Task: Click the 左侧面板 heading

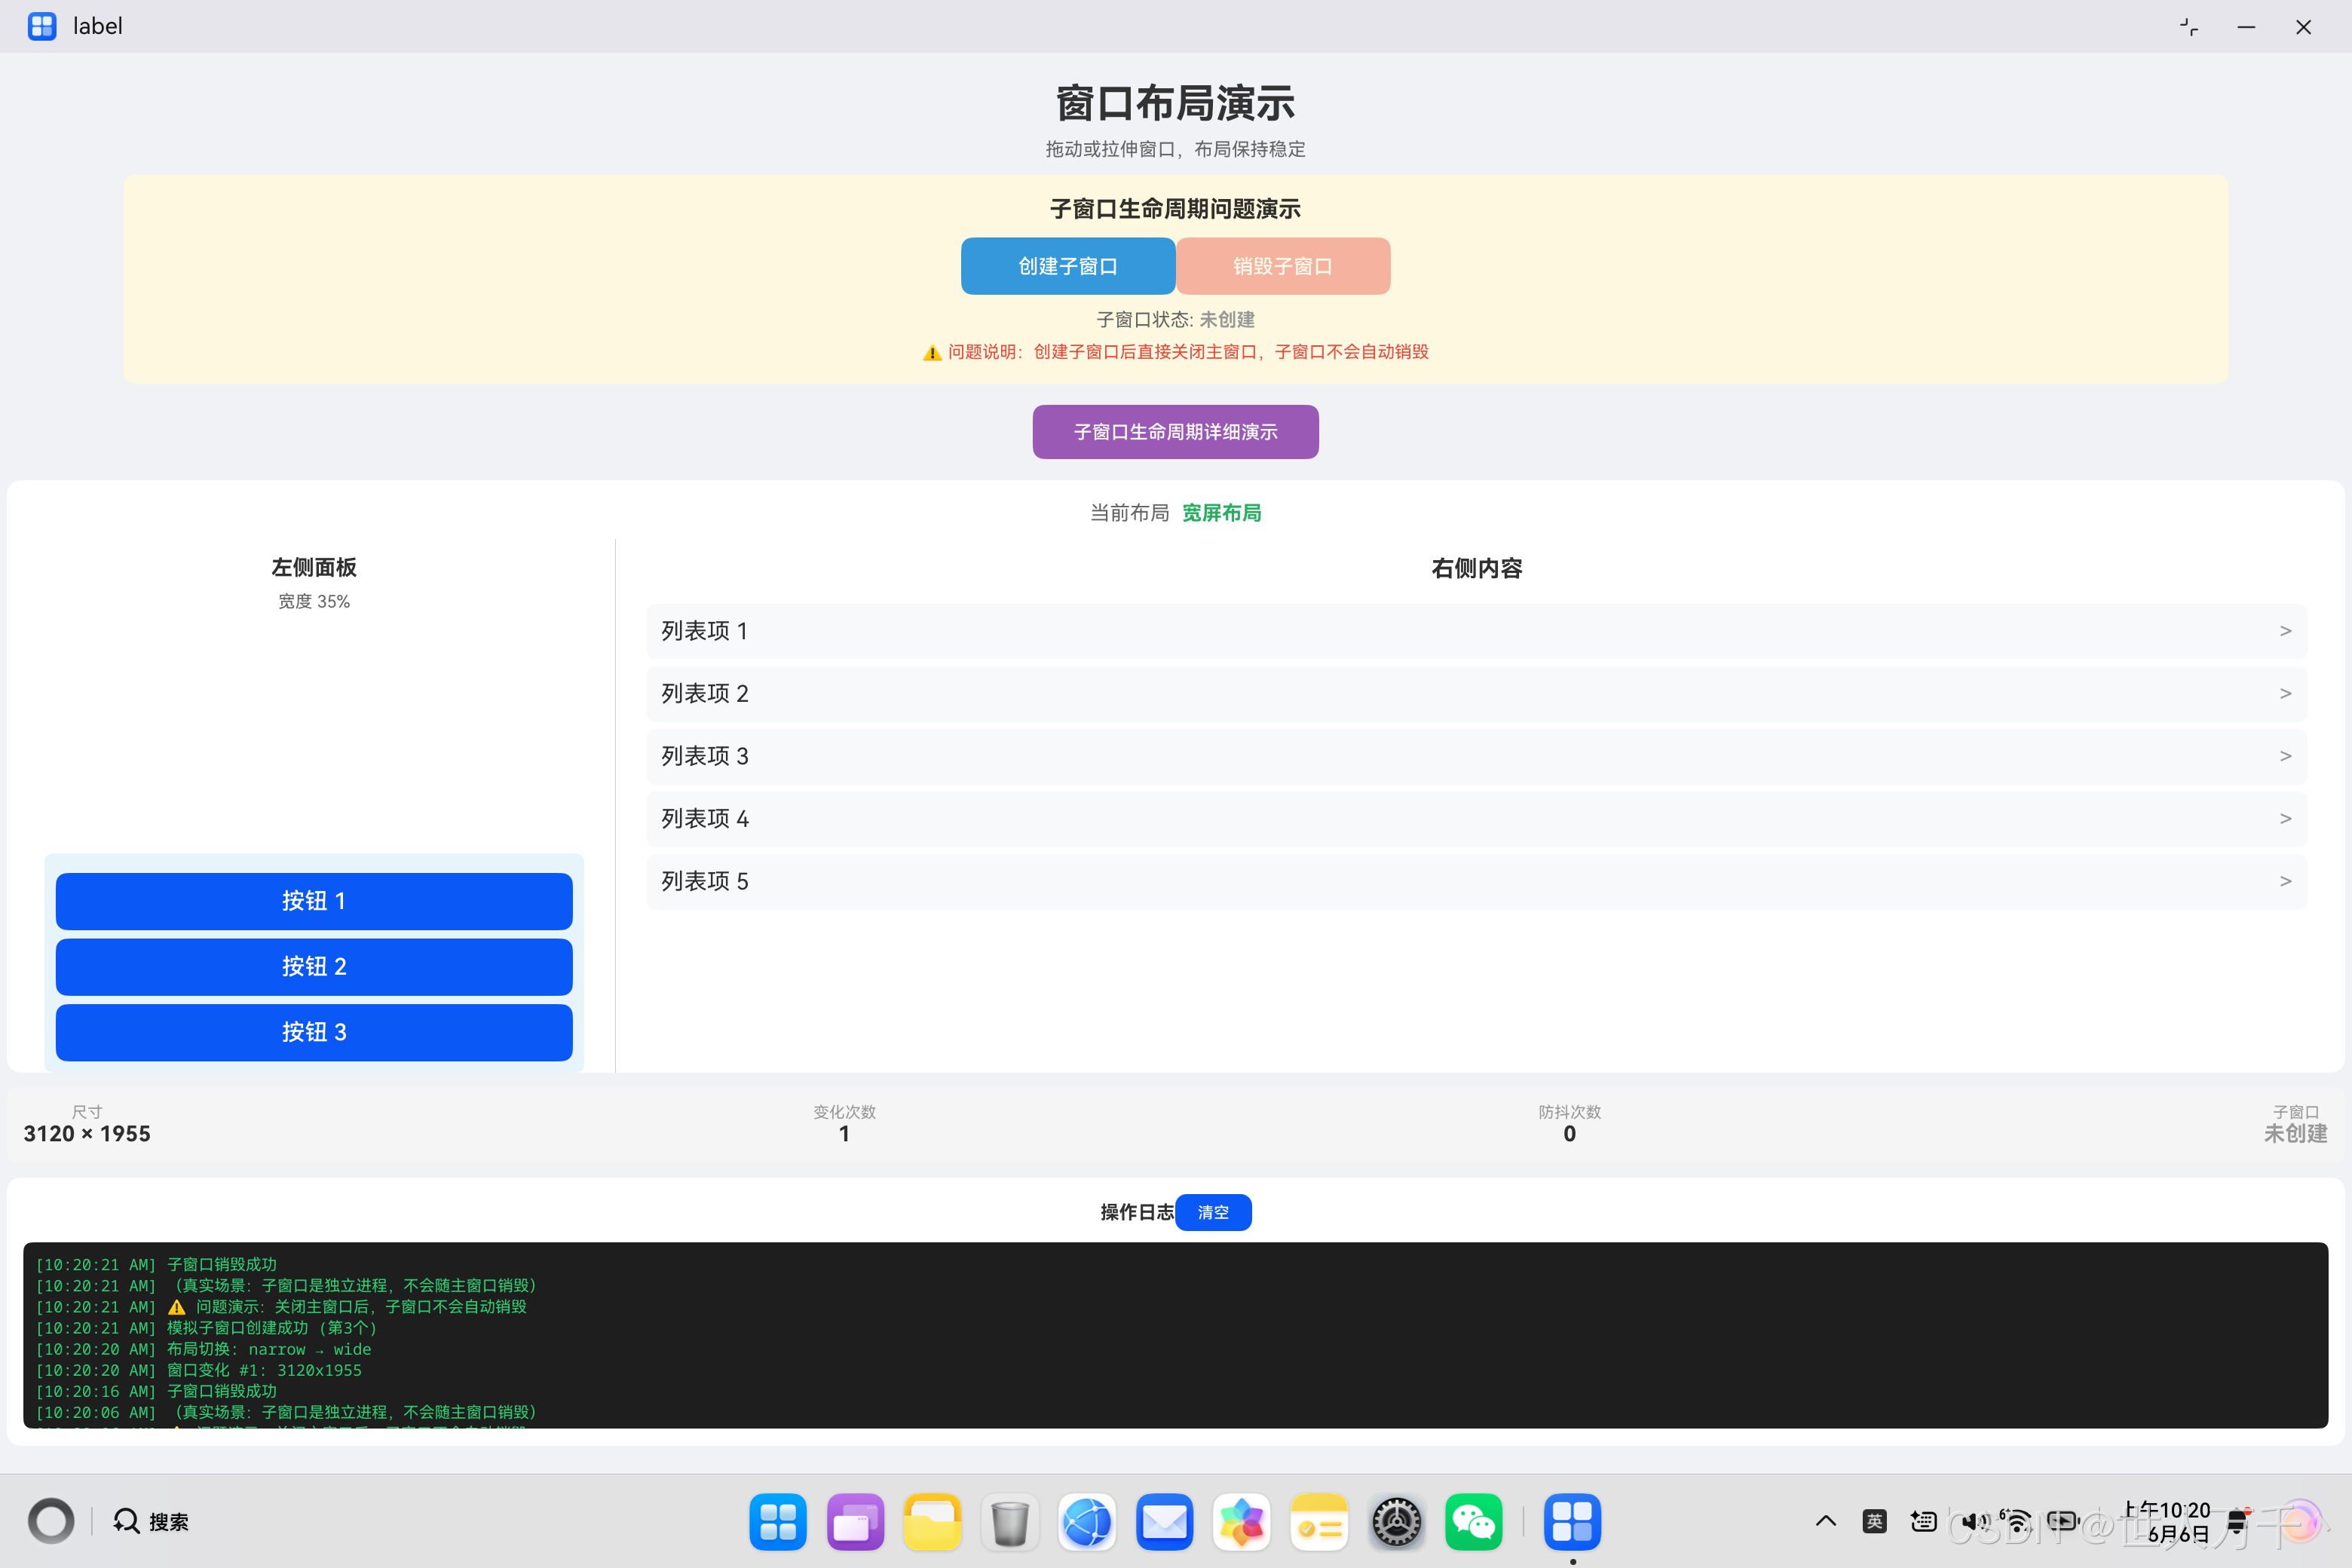Action: click(x=314, y=567)
